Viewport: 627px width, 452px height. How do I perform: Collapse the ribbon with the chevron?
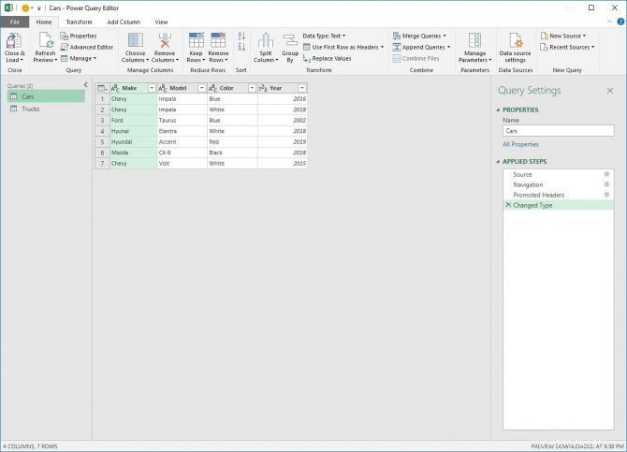point(610,22)
